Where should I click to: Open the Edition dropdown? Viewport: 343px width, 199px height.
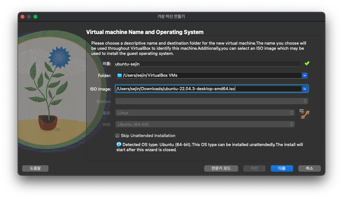click(x=212, y=101)
